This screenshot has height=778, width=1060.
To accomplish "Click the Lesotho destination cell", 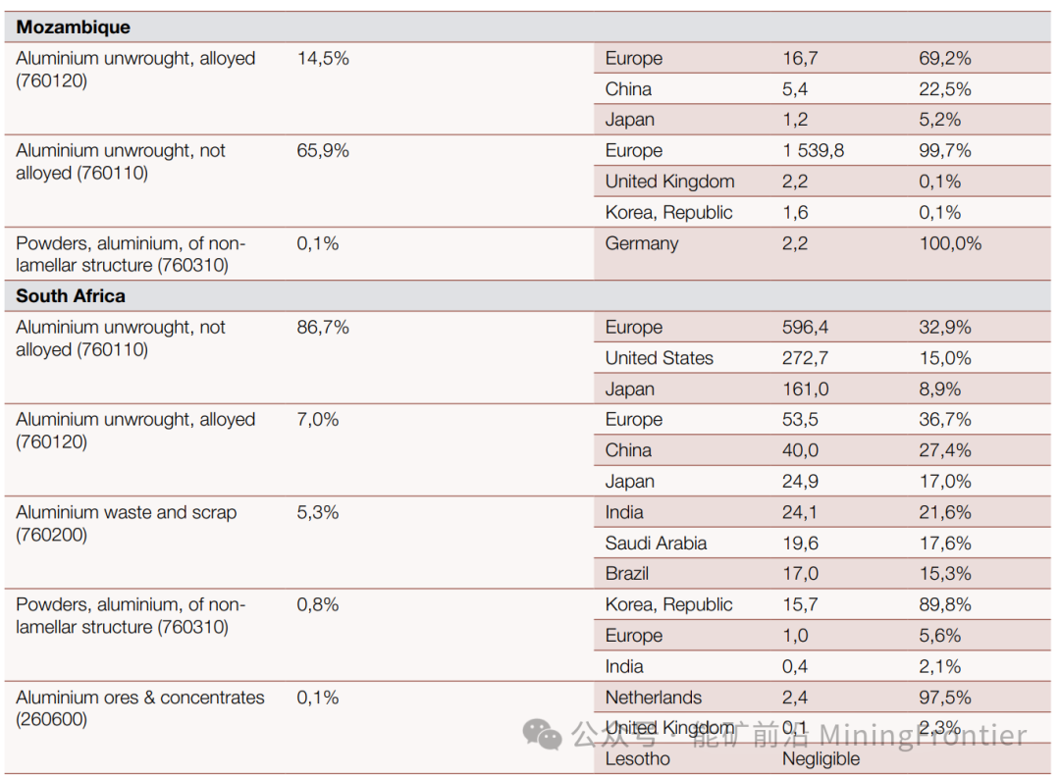I will point(637,758).
